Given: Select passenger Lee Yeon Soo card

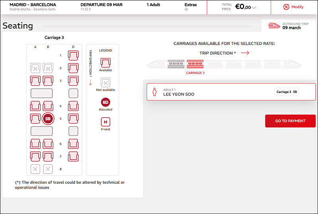Looking at the screenshot, I should pyautogui.click(x=231, y=92).
